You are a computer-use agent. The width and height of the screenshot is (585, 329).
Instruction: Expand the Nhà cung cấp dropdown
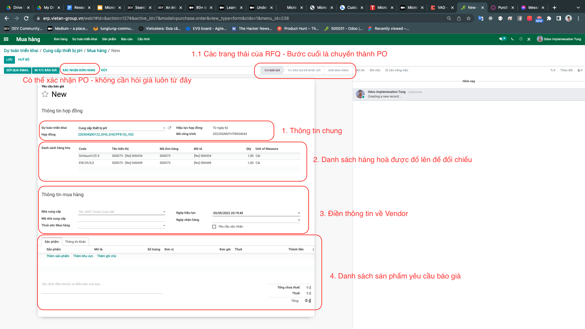[x=164, y=212]
